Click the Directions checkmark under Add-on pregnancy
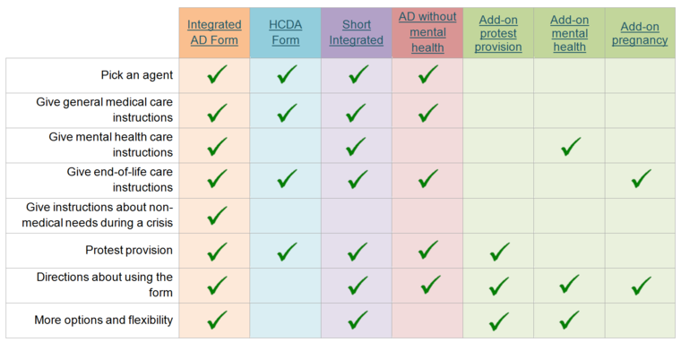 pos(642,286)
